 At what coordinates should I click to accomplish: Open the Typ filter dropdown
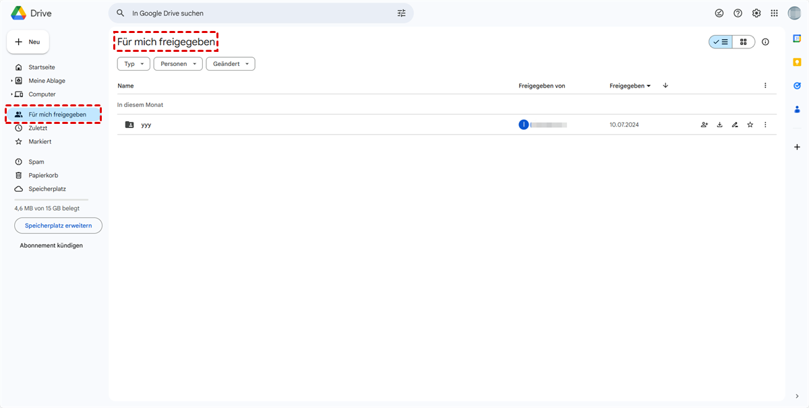click(x=133, y=64)
